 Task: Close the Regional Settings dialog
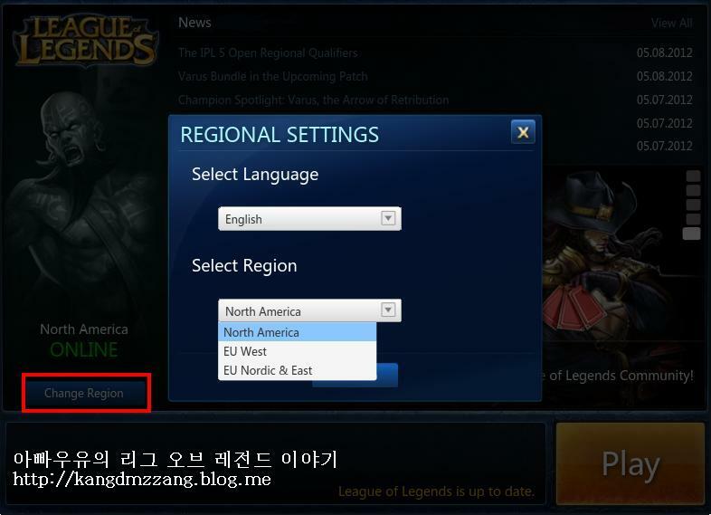[x=523, y=132]
